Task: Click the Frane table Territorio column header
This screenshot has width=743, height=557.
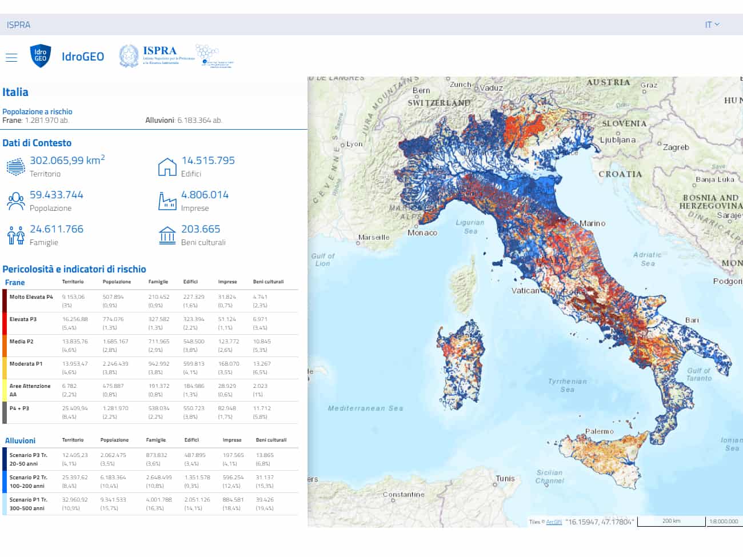Action: coord(73,282)
